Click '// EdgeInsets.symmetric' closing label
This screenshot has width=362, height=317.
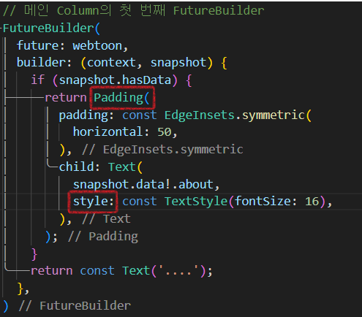tap(162, 150)
